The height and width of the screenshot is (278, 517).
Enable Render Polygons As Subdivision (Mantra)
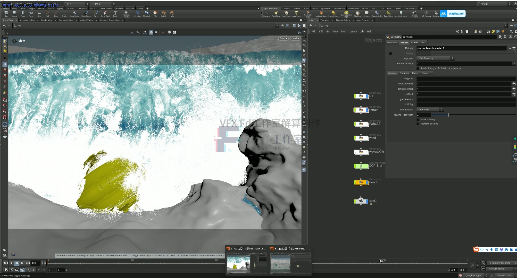(x=418, y=68)
